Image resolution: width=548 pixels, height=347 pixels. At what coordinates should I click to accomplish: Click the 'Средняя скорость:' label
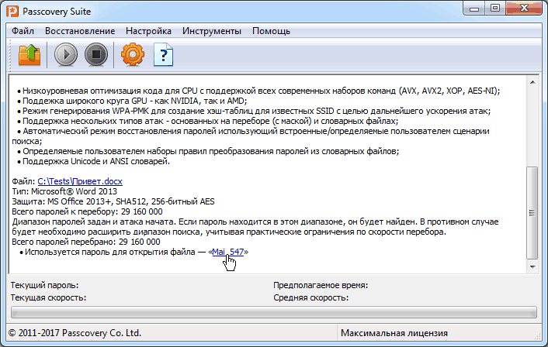[311, 298]
